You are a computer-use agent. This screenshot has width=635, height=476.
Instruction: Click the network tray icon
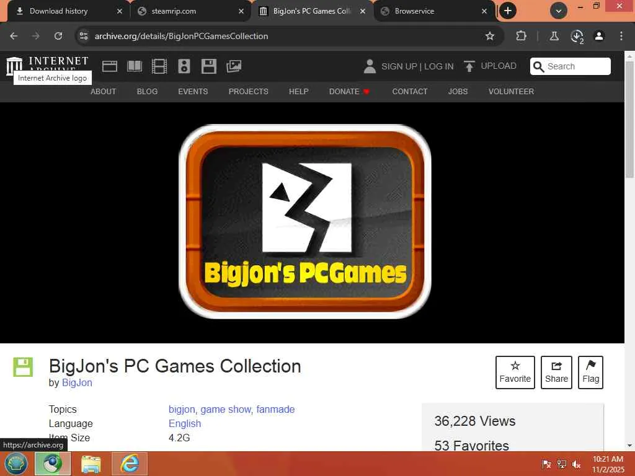562,464
